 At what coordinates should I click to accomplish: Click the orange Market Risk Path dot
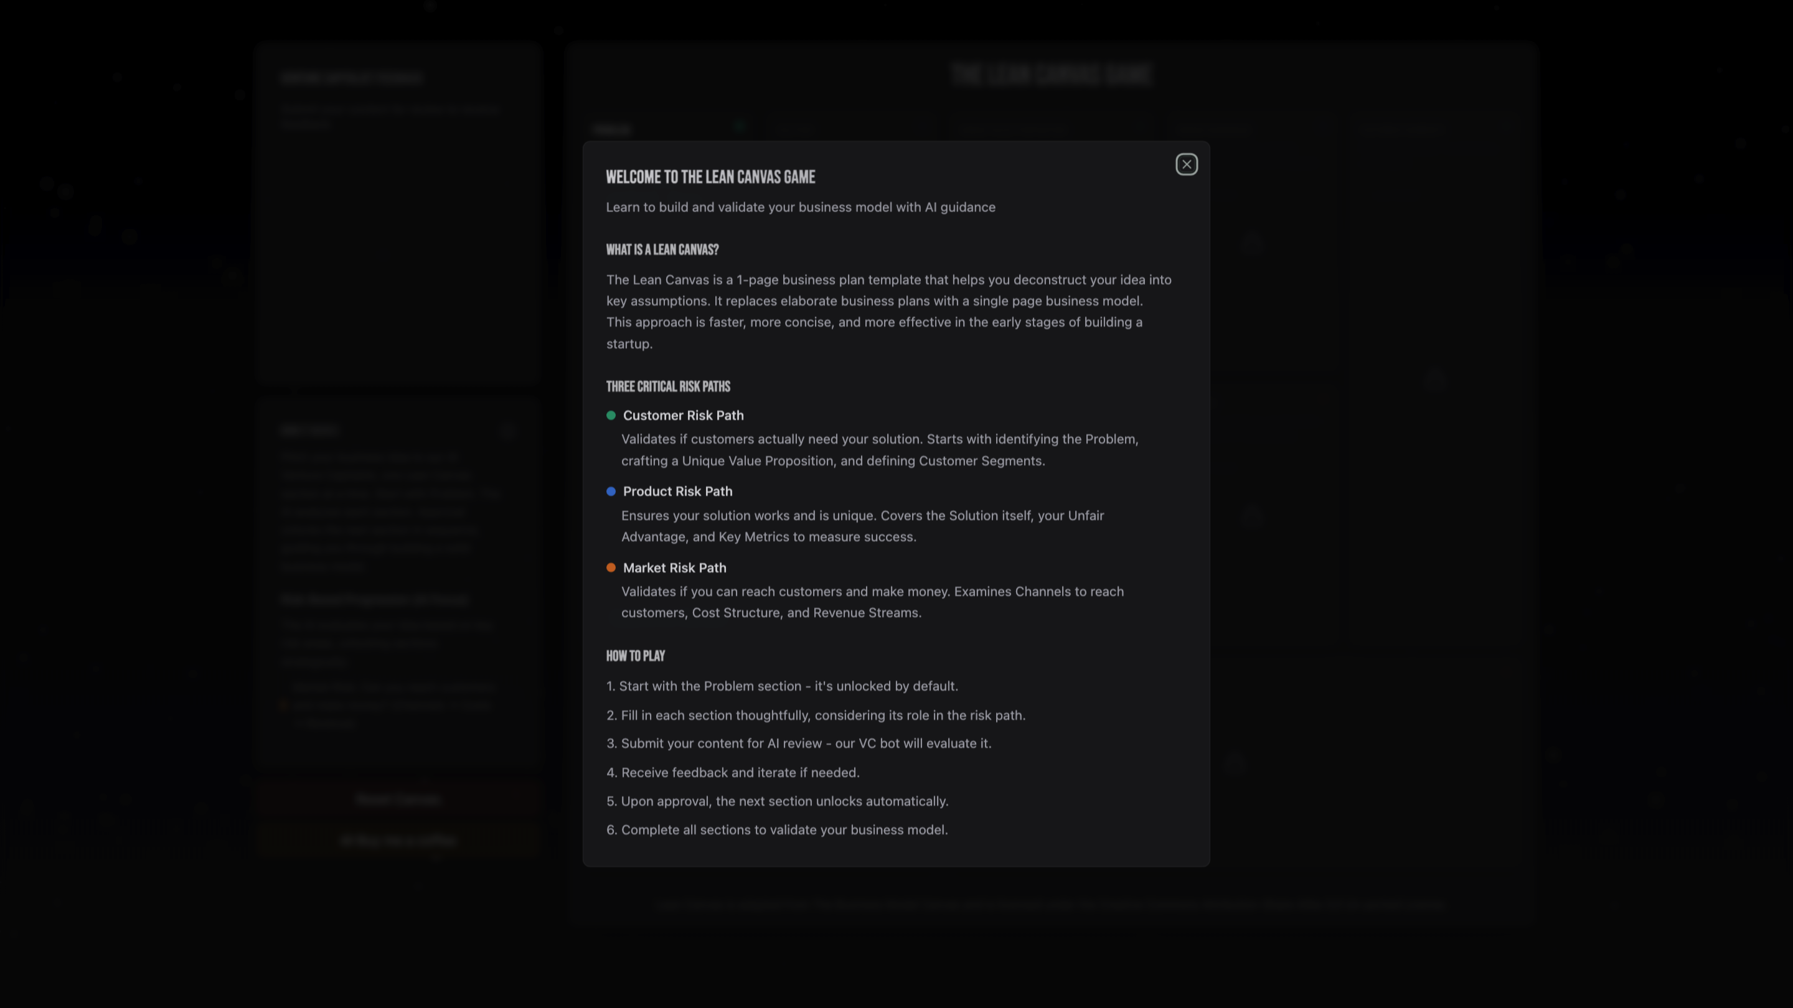[611, 567]
